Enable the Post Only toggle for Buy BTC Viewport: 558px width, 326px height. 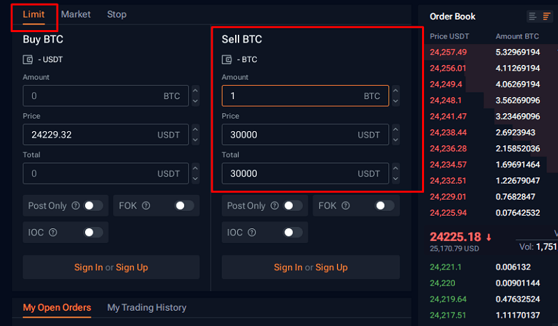coord(93,205)
